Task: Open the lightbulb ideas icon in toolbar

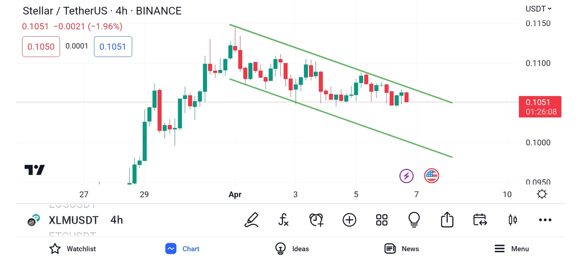Action: (414, 220)
